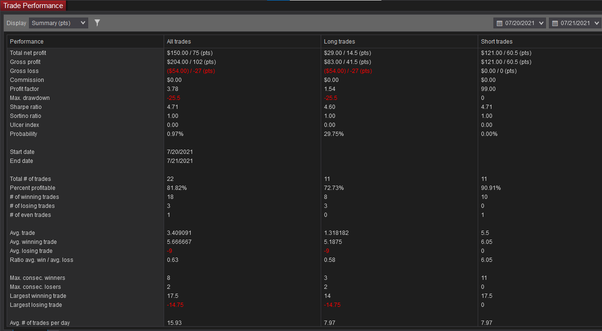Select the Largest losing trade label

(36, 305)
